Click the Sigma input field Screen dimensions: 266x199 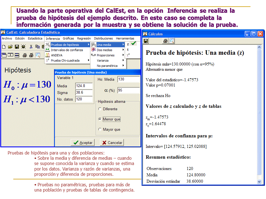point(84,92)
